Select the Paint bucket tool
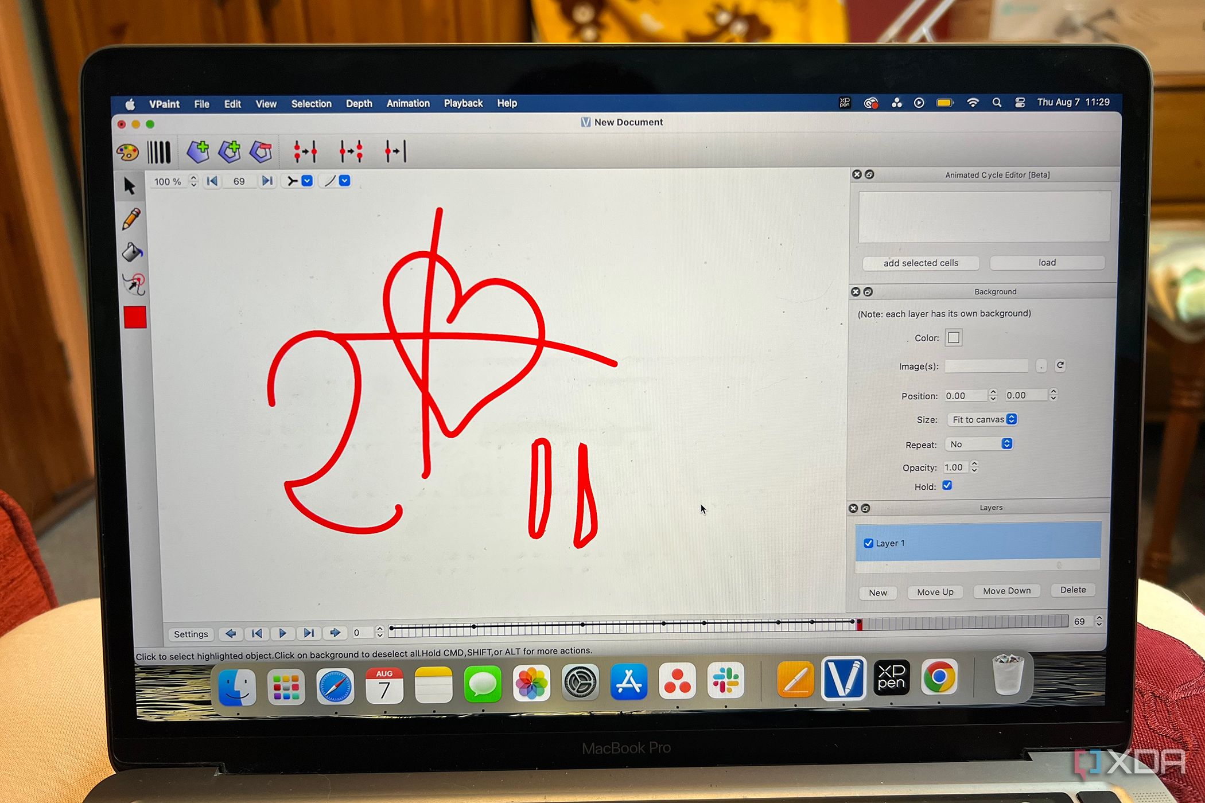 (x=132, y=252)
